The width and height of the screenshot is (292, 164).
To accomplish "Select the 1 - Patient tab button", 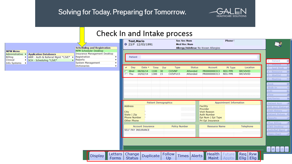I will tap(278, 61).
